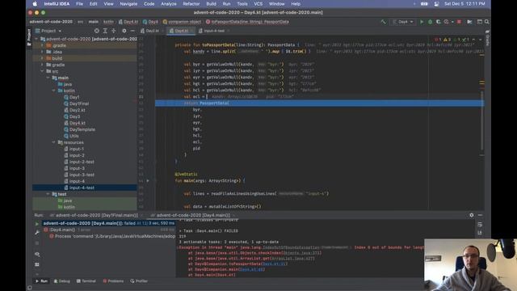Click Apple menu icon

tap(35, 4)
